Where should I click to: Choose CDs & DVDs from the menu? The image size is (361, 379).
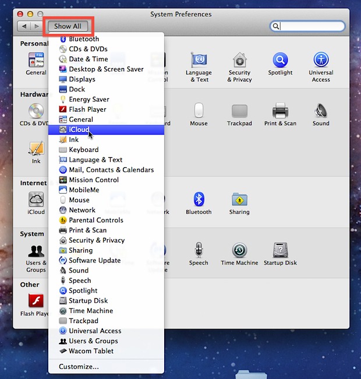pyautogui.click(x=107, y=49)
